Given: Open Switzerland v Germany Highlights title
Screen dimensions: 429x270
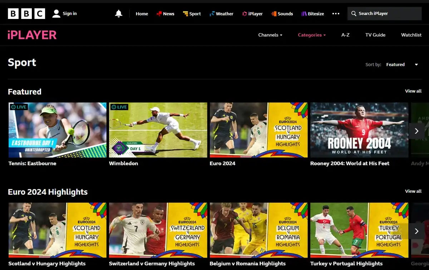Looking at the screenshot, I should click(152, 264).
